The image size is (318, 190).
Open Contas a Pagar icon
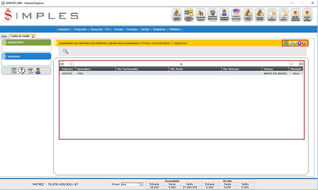click(x=248, y=15)
